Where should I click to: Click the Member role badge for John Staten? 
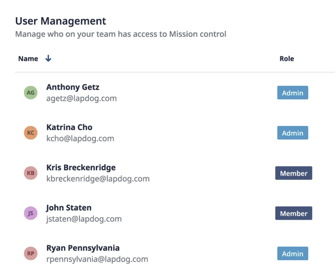click(x=293, y=213)
